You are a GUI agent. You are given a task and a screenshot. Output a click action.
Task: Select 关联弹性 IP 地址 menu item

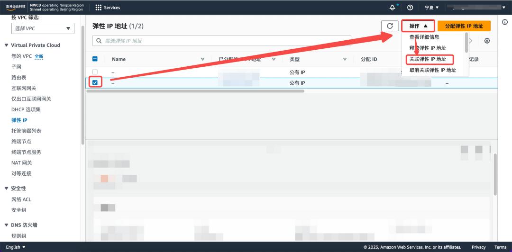point(428,59)
